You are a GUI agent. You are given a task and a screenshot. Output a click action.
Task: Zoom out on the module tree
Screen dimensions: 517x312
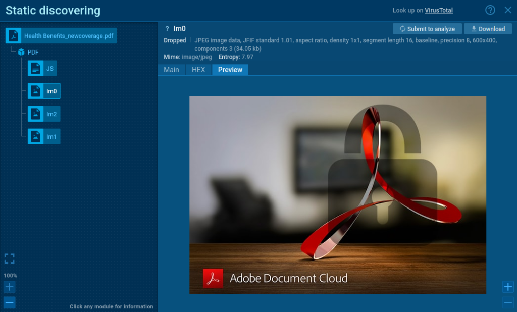(9, 303)
